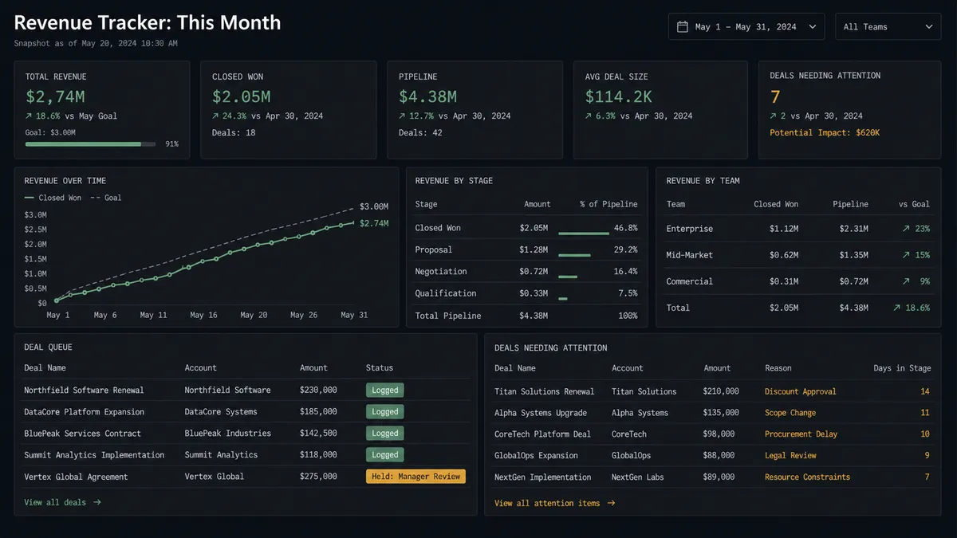Select the CoreTech Platform Deal row name
The image size is (957, 538).
coord(542,434)
